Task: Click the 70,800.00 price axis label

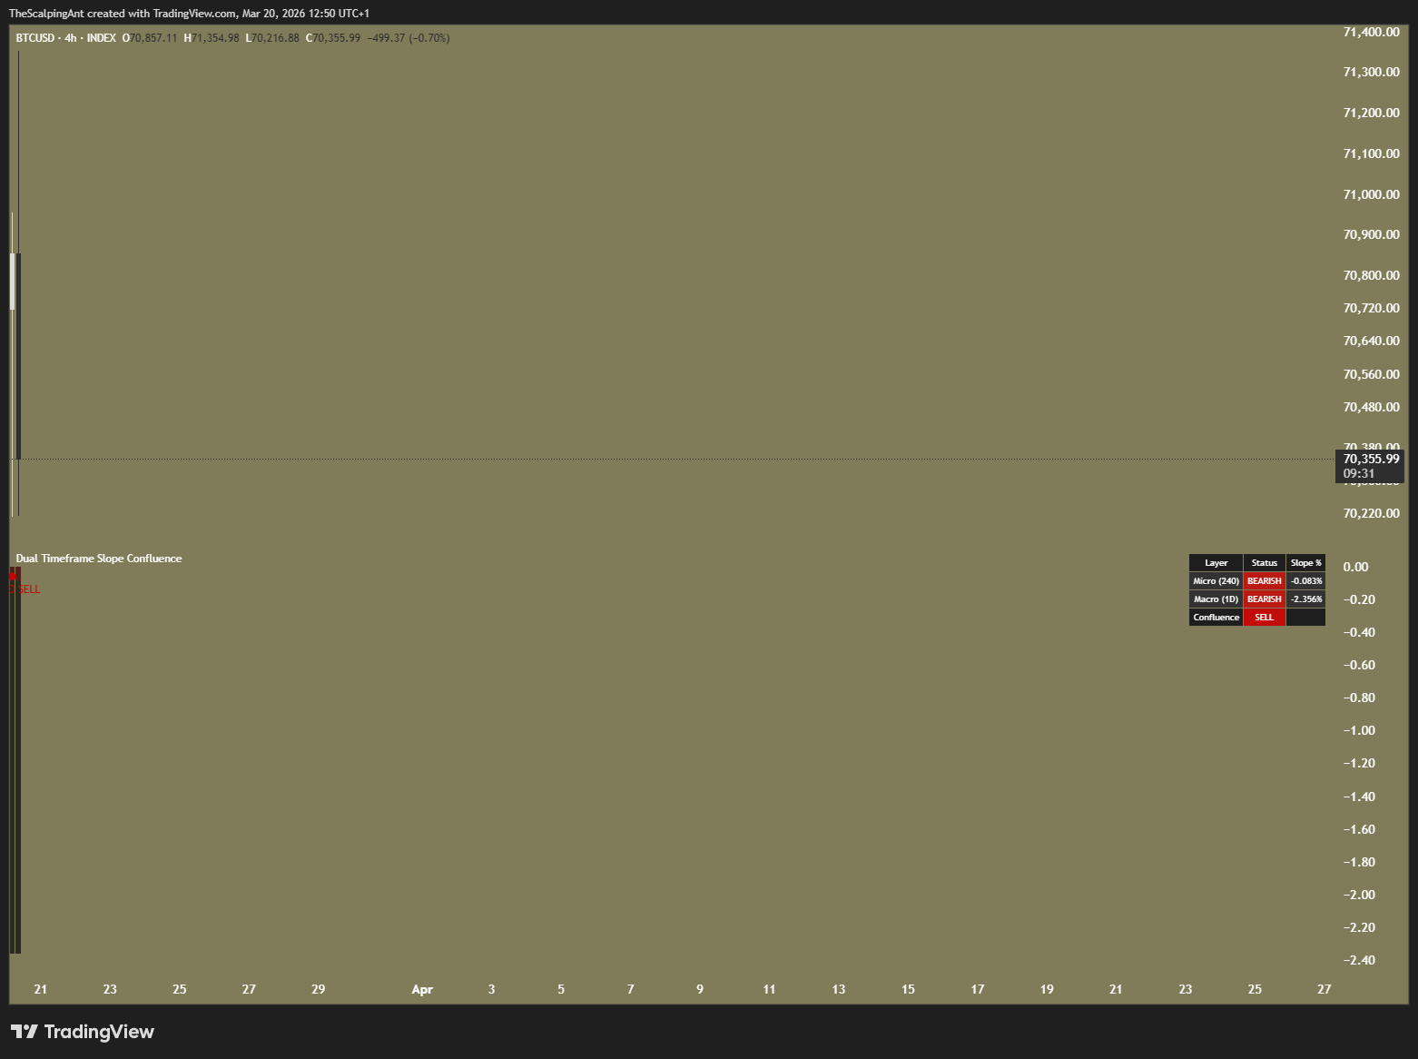Action: (1371, 275)
